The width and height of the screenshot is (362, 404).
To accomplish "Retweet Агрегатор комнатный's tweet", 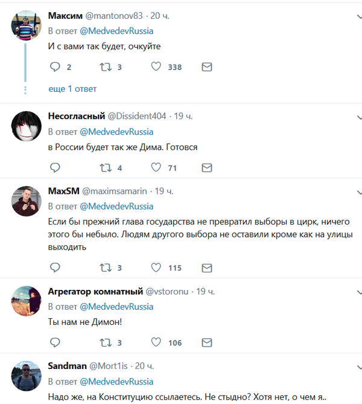I will [x=105, y=342].
